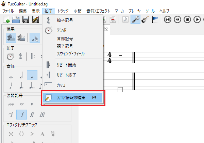204x143 pixels.
Task: Choose カッコ menu entry
Action: pyautogui.click(x=73, y=85)
